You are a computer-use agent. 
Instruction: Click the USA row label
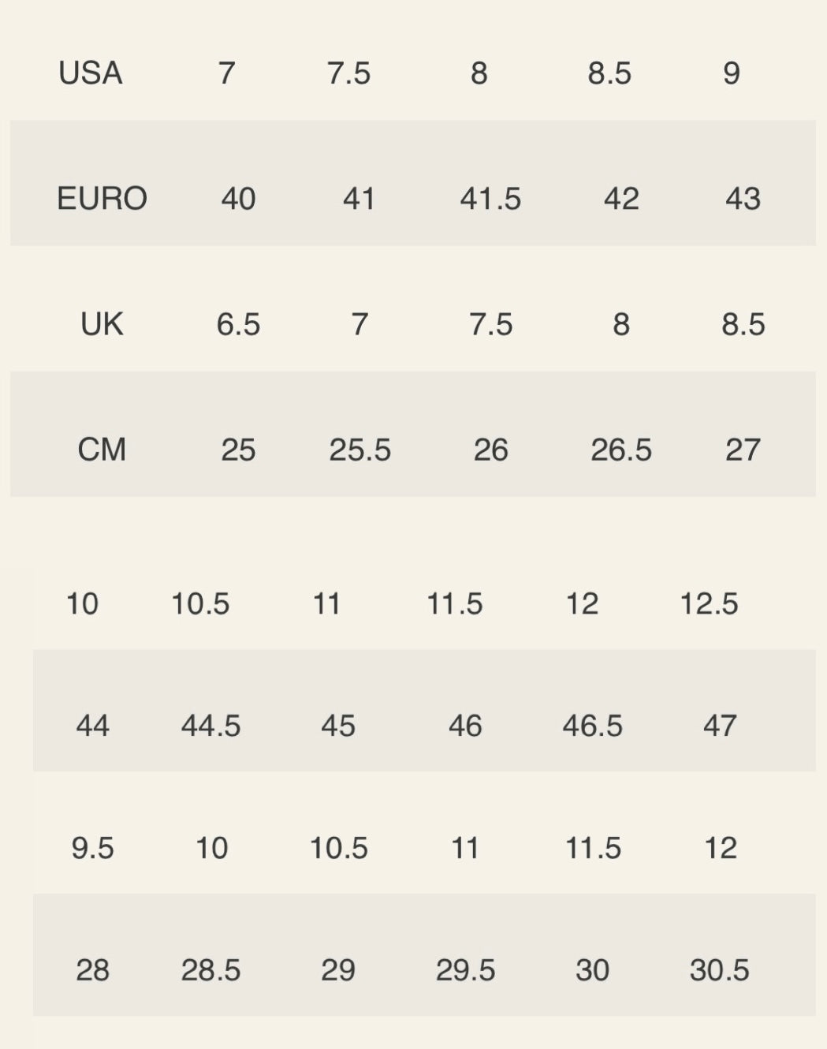(x=91, y=73)
